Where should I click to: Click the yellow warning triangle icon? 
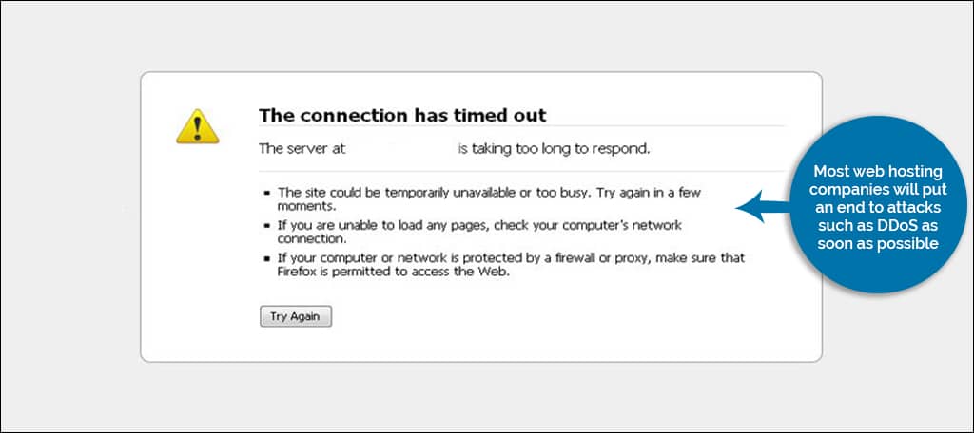(198, 126)
